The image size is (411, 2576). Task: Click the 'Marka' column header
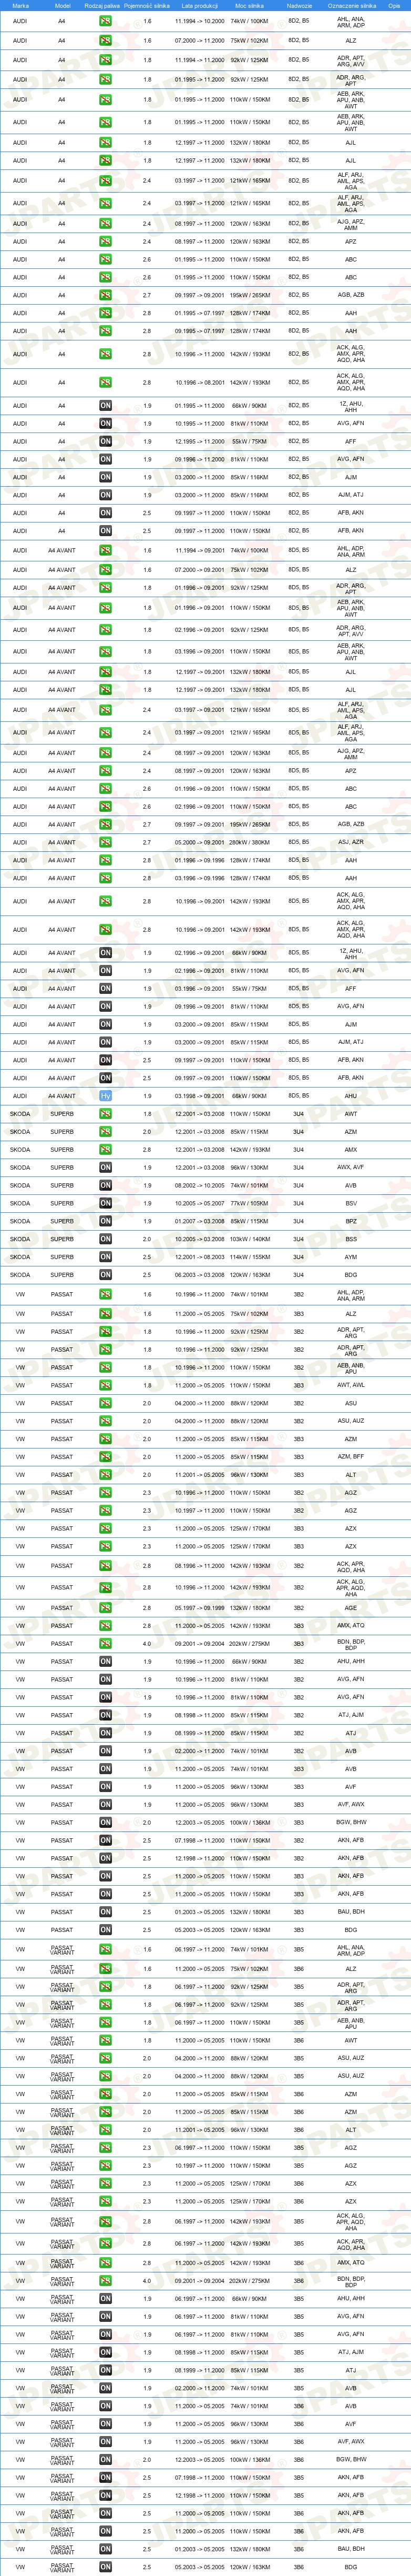(x=20, y=5)
